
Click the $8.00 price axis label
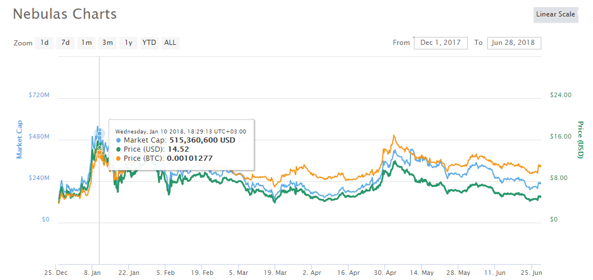point(559,178)
